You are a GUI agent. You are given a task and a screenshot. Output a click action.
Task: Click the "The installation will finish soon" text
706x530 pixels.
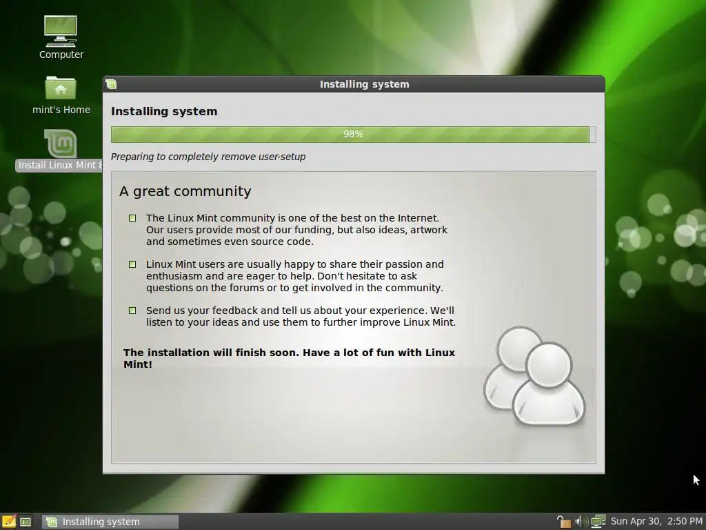pyautogui.click(x=289, y=358)
